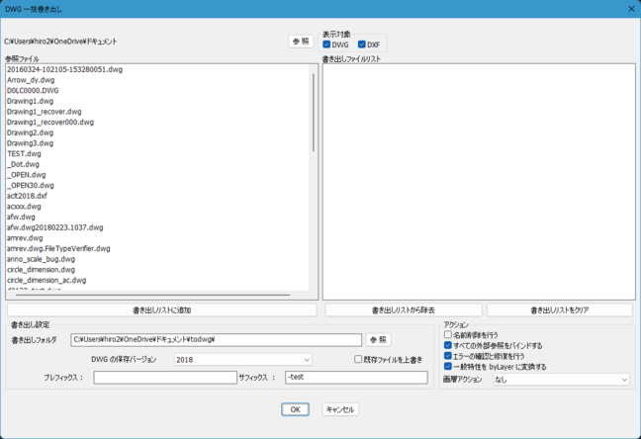This screenshot has height=439, width=641.
Task: Select Arrow_dy.dwg in the file list
Action: (31, 80)
